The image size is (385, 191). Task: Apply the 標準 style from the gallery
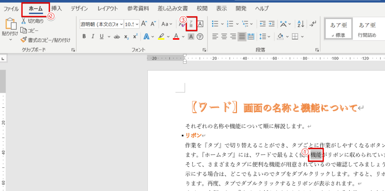click(x=338, y=29)
